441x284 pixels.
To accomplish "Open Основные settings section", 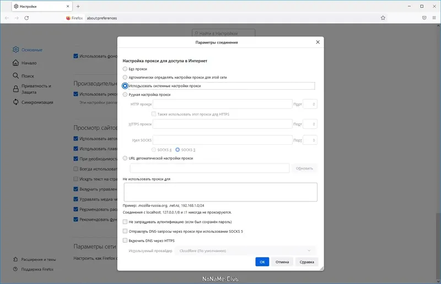I will point(28,50).
